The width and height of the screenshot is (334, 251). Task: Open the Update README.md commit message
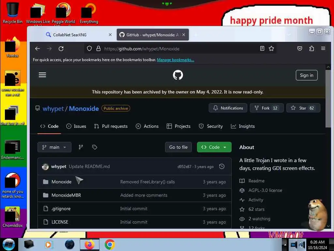(89, 166)
